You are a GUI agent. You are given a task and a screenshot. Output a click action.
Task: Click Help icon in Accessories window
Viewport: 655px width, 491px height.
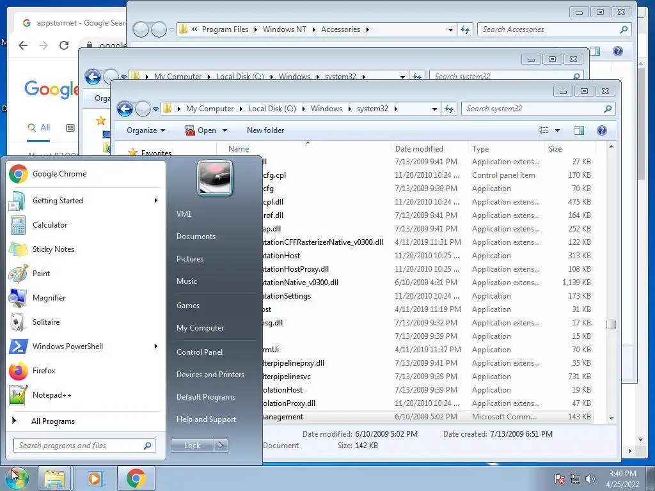tap(618, 51)
